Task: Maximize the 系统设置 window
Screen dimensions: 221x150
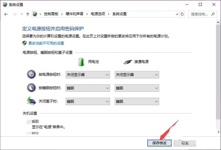Action: pyautogui.click(x=200, y=4)
